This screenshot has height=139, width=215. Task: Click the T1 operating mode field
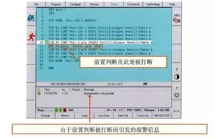[x=121, y=110]
